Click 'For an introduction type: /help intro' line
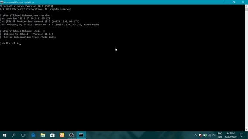The width and height of the screenshot is (248, 139). [x=30, y=37]
